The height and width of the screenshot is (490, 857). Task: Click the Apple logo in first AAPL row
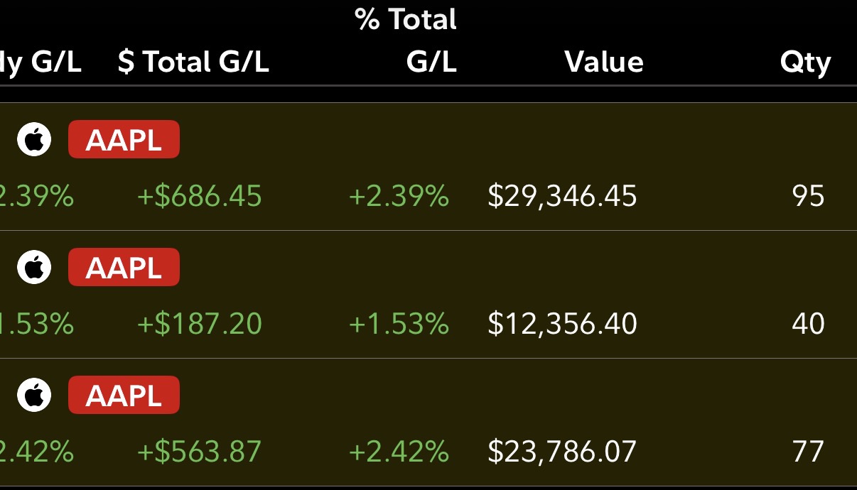click(34, 139)
